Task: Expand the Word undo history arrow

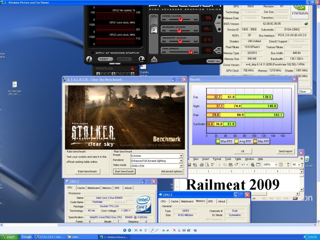Action: (247, 165)
